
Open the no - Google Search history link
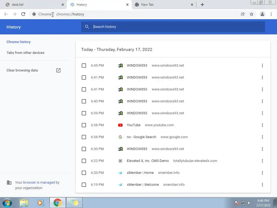click(141, 137)
